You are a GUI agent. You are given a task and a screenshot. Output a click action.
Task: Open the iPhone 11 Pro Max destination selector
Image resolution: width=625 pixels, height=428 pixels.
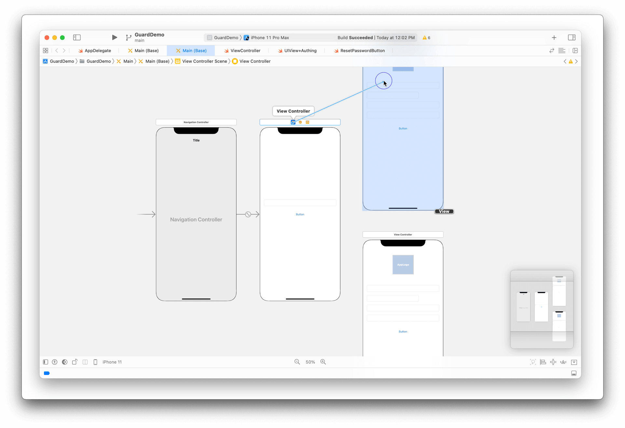pos(270,37)
